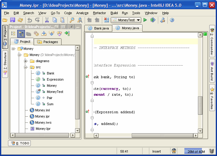The image size is (217, 156).
Task: Click the Forward navigation arrow icon
Action: 97,20
